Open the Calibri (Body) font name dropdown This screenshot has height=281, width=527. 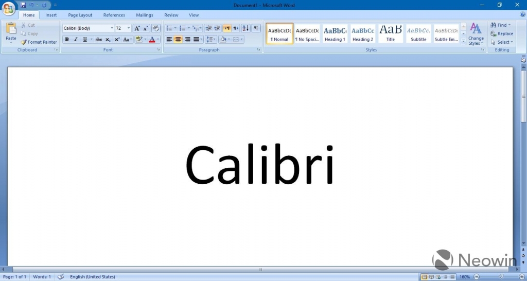112,28
